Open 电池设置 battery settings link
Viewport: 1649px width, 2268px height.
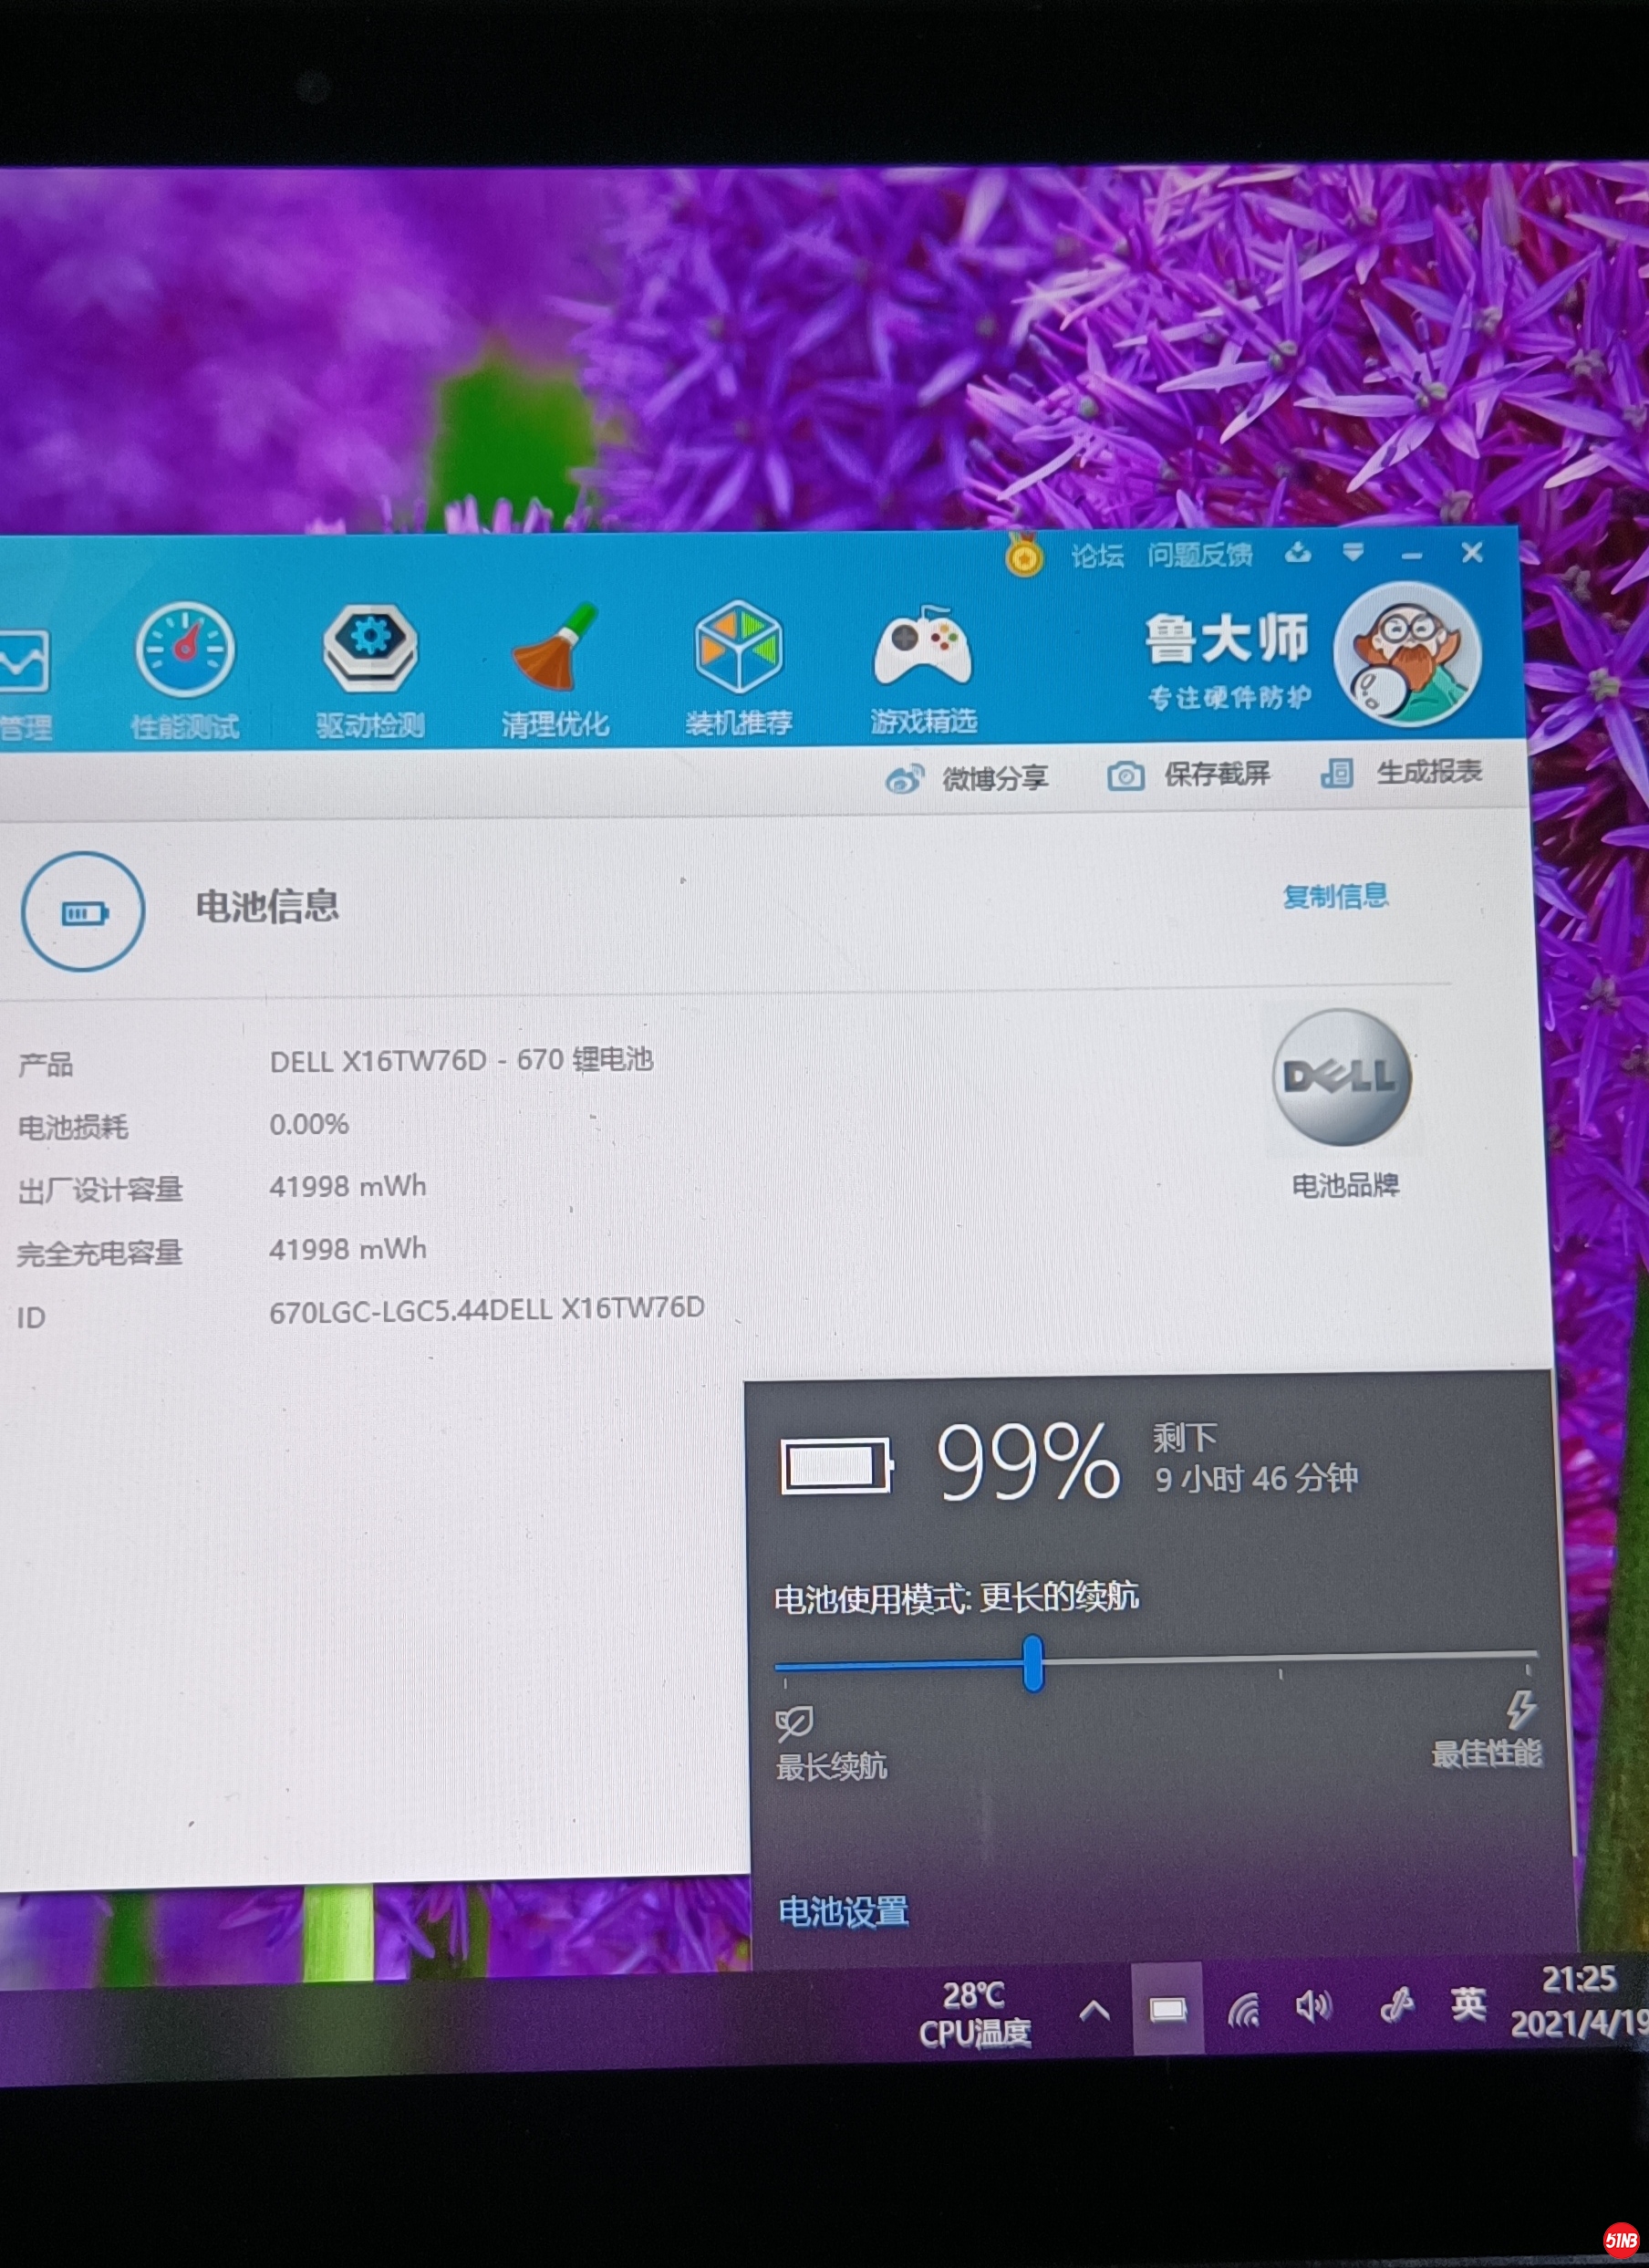(843, 1911)
